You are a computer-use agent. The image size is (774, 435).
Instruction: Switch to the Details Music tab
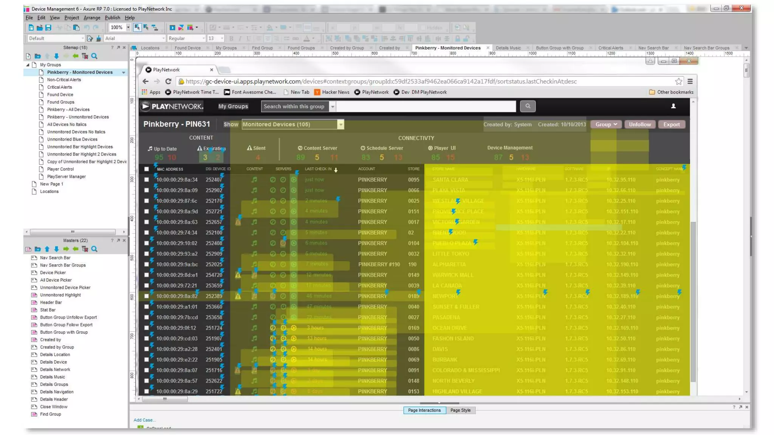[x=508, y=48]
